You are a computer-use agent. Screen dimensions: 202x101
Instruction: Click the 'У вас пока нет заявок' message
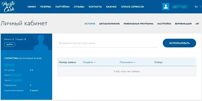(x=127, y=71)
